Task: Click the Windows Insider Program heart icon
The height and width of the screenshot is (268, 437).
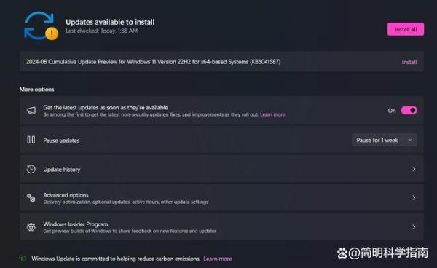Action: tap(31, 227)
